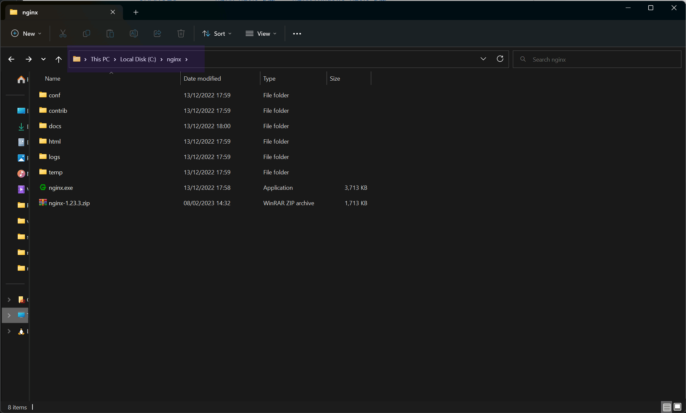Open the See more ellipsis menu
686x413 pixels.
297,33
